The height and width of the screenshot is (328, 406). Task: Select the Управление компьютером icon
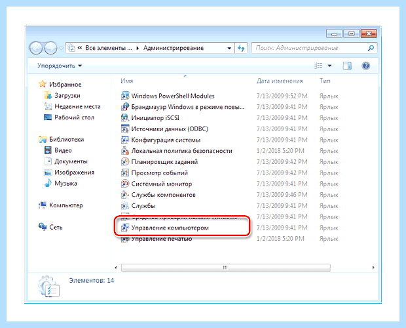(x=125, y=228)
